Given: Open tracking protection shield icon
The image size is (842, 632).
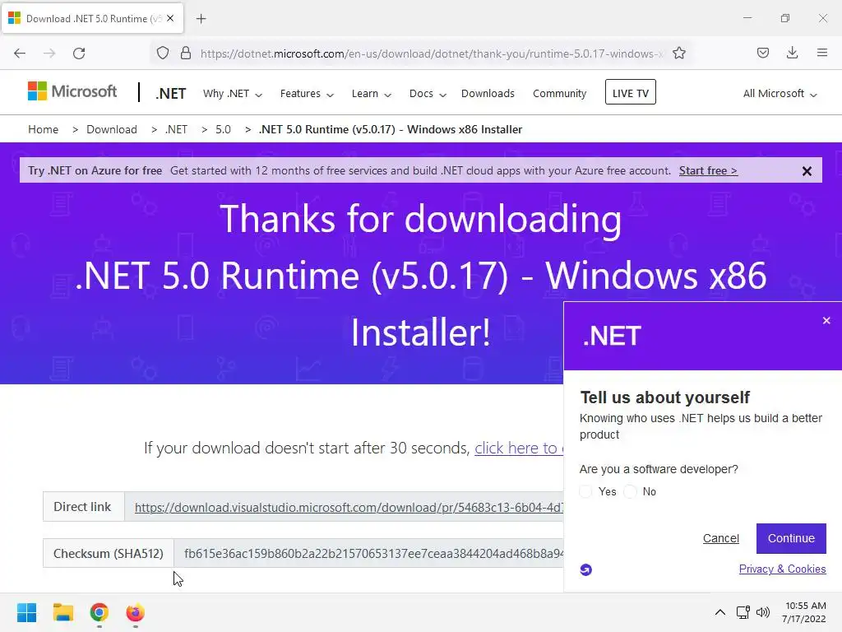Looking at the screenshot, I should tap(163, 53).
